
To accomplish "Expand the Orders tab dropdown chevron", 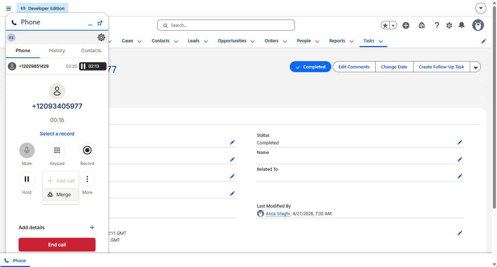I will 285,41.
